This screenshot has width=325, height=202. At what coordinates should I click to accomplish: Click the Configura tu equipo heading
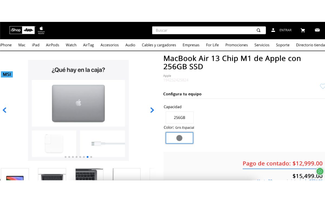click(182, 94)
